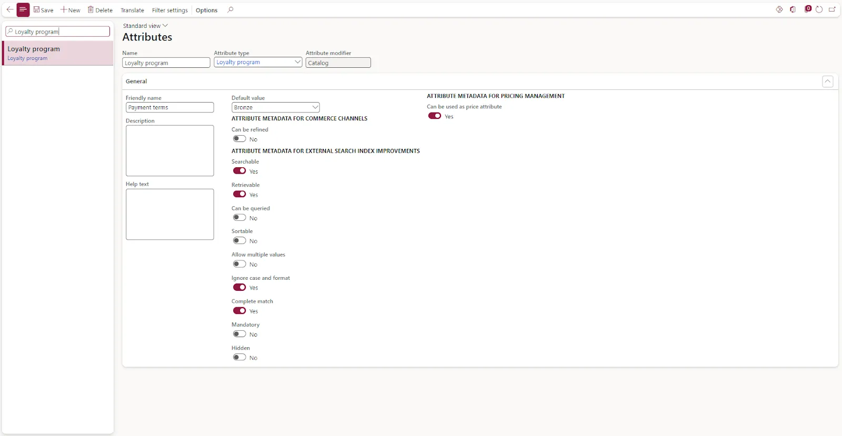Click the General section header
The height and width of the screenshot is (436, 842).
point(136,81)
